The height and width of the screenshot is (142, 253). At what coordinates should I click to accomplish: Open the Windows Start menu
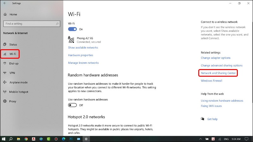click(x=3, y=139)
